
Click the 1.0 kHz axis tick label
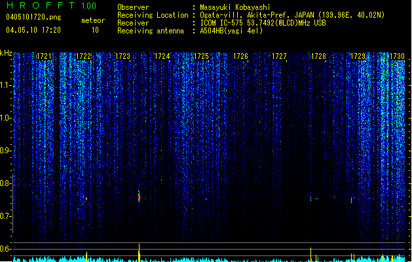5,118
